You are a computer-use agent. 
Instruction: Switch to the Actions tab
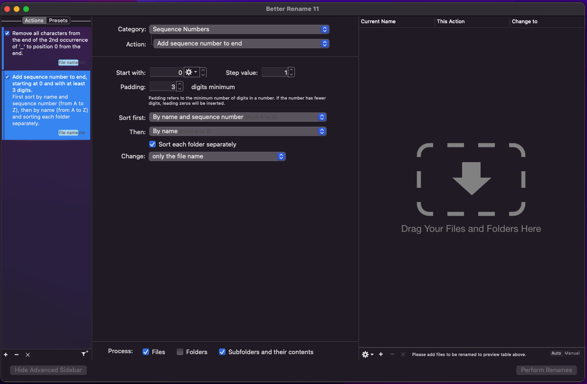[34, 20]
